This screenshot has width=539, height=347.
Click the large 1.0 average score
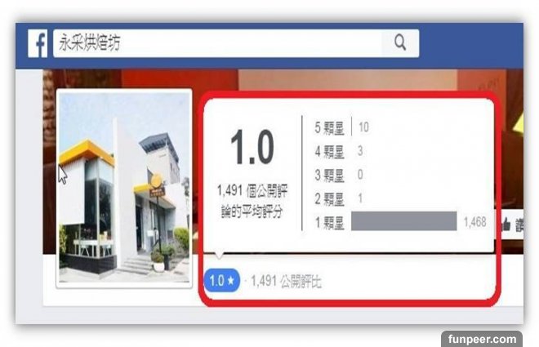click(252, 147)
